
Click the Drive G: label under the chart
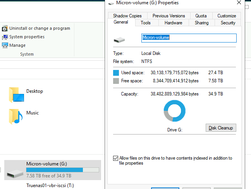point(175,130)
